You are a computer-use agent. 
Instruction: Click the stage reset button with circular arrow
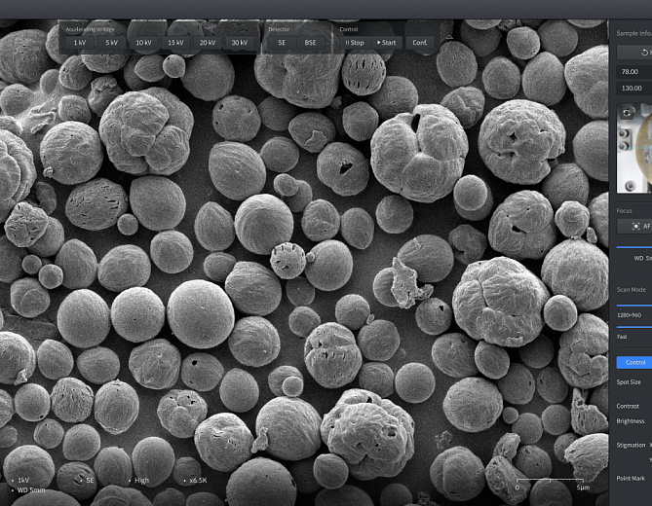634,53
